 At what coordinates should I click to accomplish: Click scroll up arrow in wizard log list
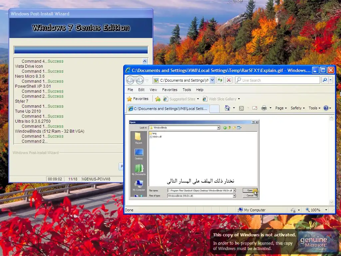(145, 61)
